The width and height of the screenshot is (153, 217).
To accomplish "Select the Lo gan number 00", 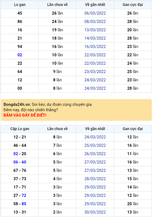I will (20, 88).
